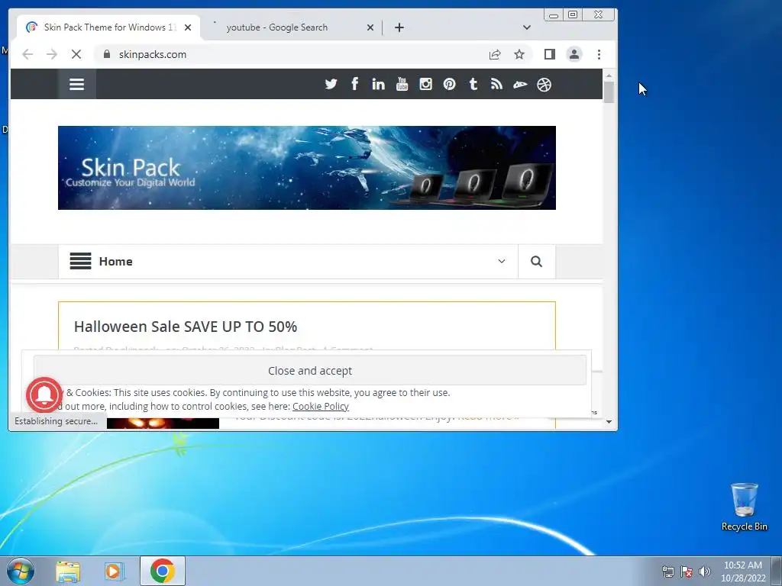Click the Show desktop strip on the taskbar
782x586 pixels.
tap(777, 571)
